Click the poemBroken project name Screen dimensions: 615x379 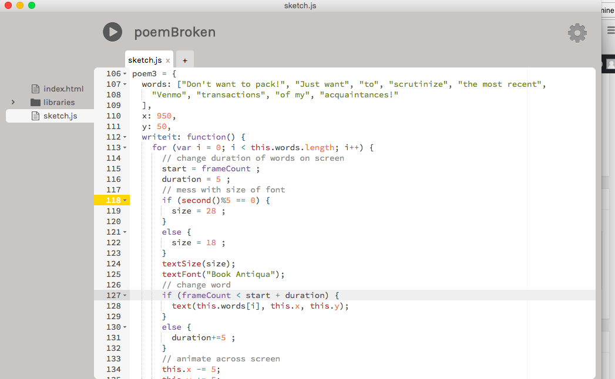[174, 32]
